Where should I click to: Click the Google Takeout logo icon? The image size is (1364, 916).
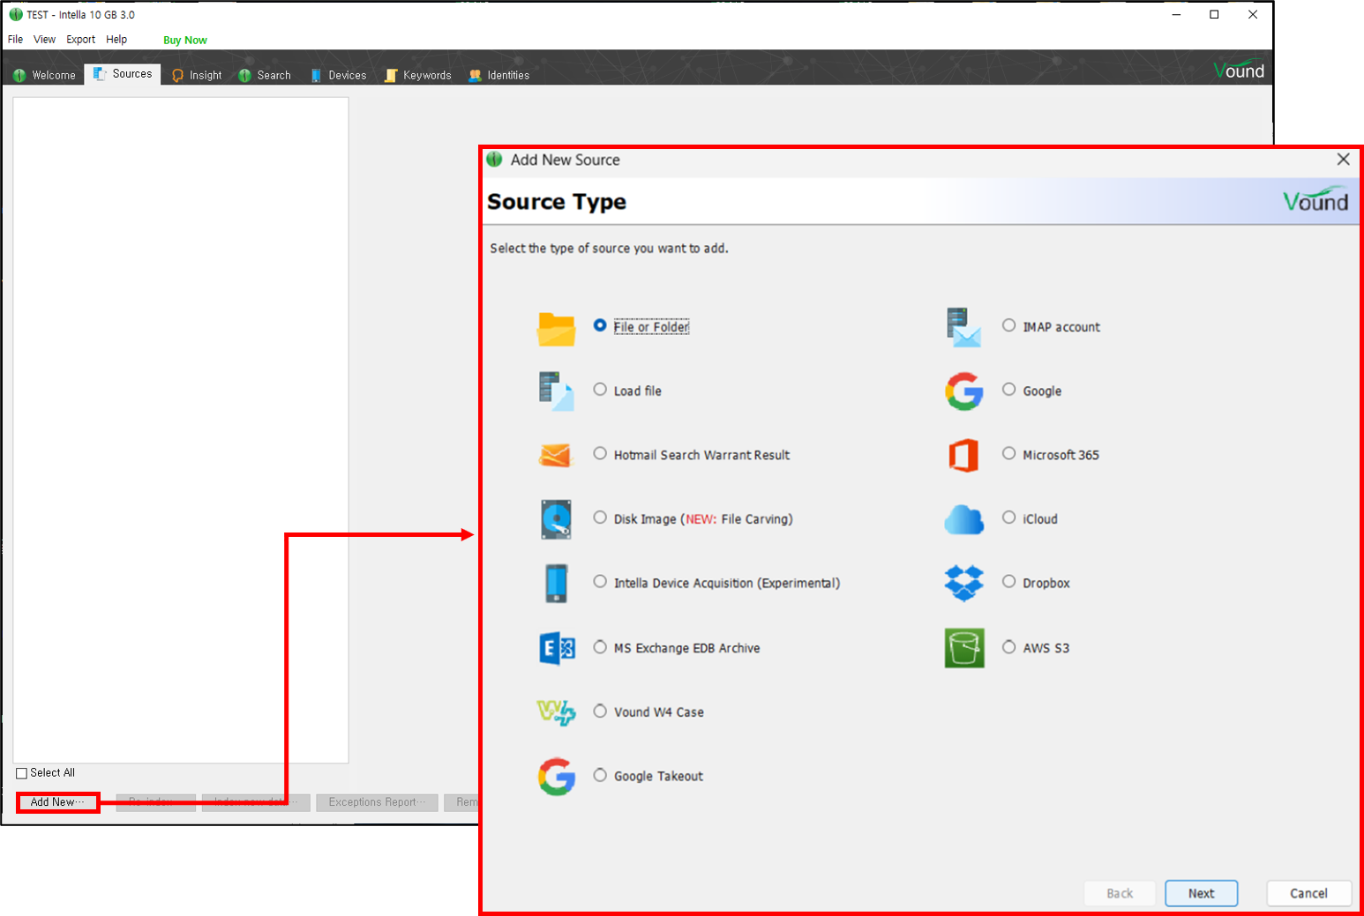click(557, 777)
